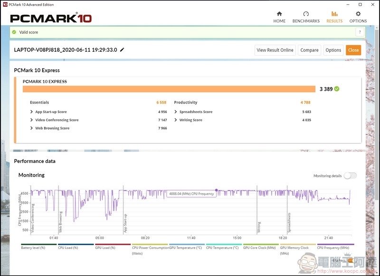The image size is (380, 276).
Task: Switch to the Results tab
Action: pos(334,17)
